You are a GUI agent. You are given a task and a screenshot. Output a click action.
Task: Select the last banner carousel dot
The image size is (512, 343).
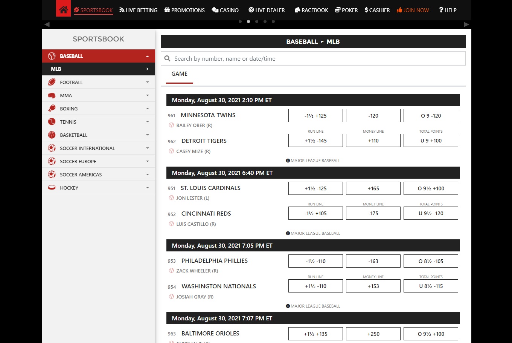click(273, 21)
